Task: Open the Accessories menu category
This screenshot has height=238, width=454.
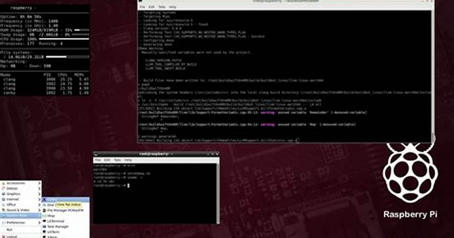Action: 21,183
